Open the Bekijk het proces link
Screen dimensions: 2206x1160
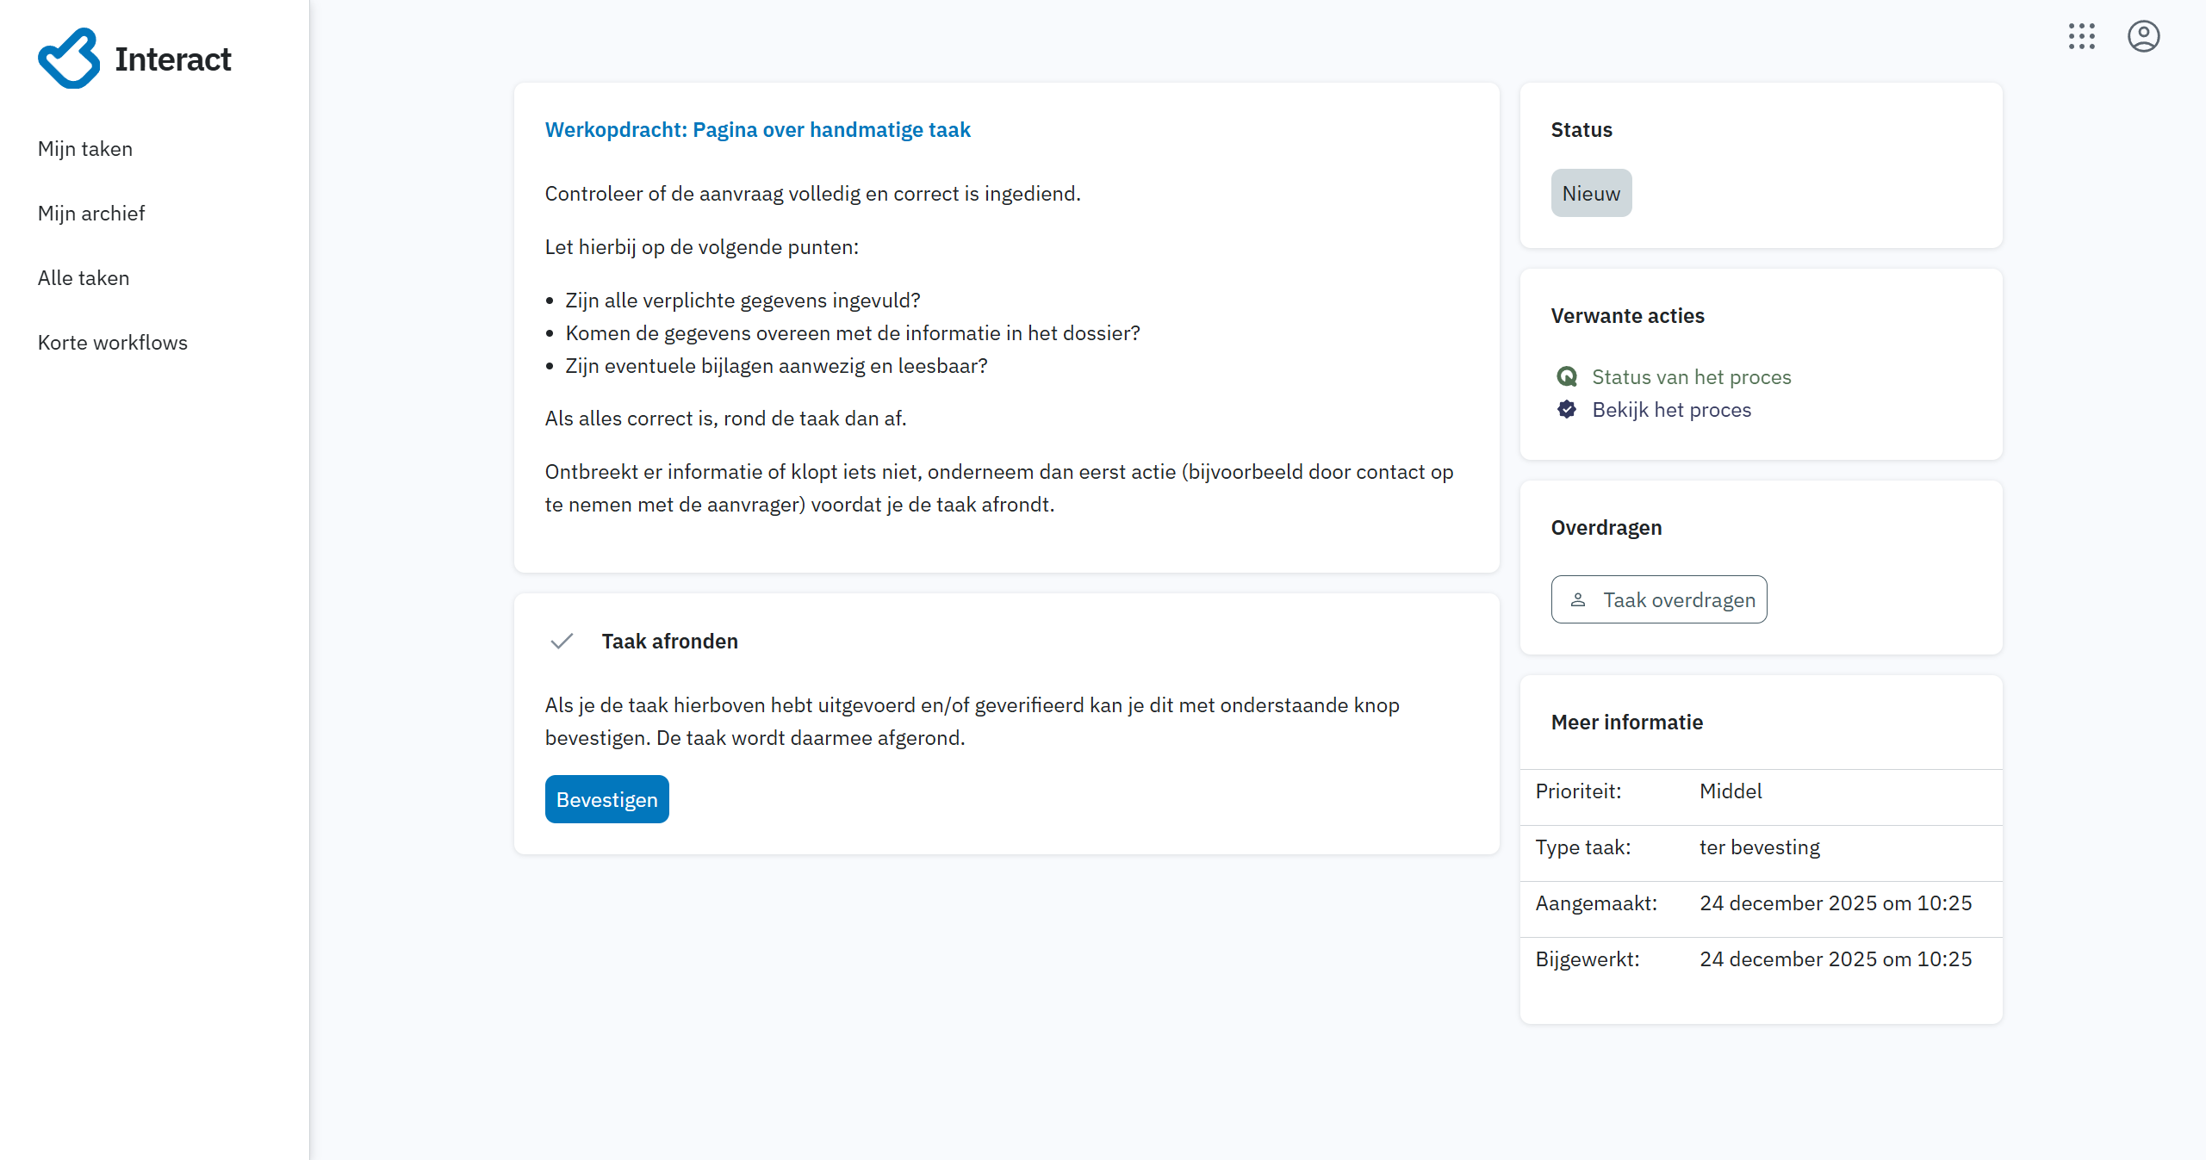point(1671,409)
